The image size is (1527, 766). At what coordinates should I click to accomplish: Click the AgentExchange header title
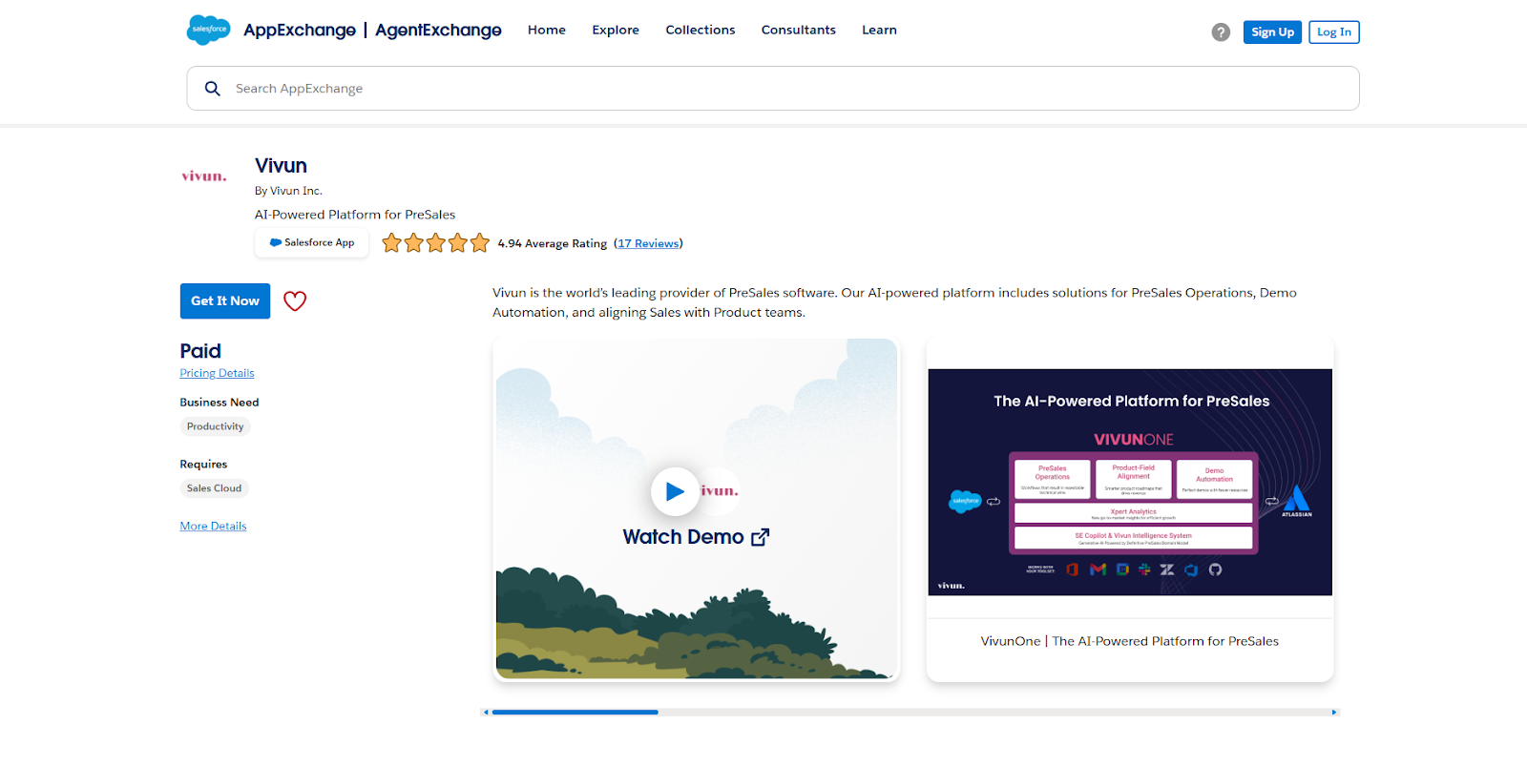(x=438, y=31)
